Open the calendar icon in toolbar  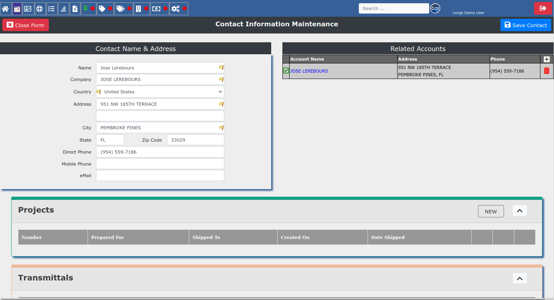pyautogui.click(x=17, y=9)
